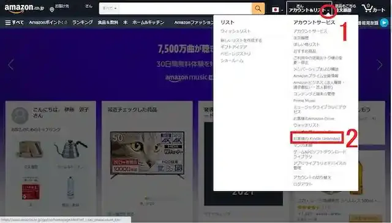This screenshot has height=223, width=392.
Task: Click マンガ本棚 link
Action: coord(303,145)
